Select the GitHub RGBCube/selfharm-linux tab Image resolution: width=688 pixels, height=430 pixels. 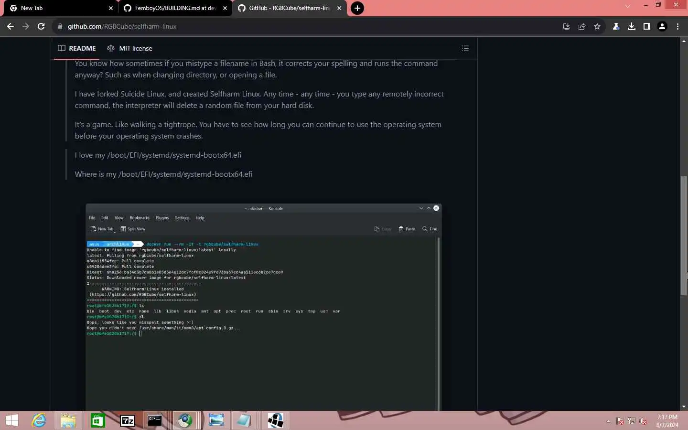click(x=290, y=8)
